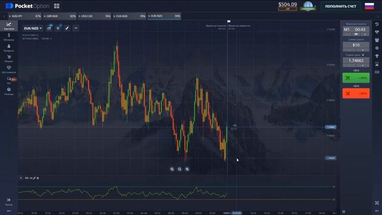Collapse sidebar with the bottom arrow icon
This screenshot has width=382, height=215.
tap(9, 211)
